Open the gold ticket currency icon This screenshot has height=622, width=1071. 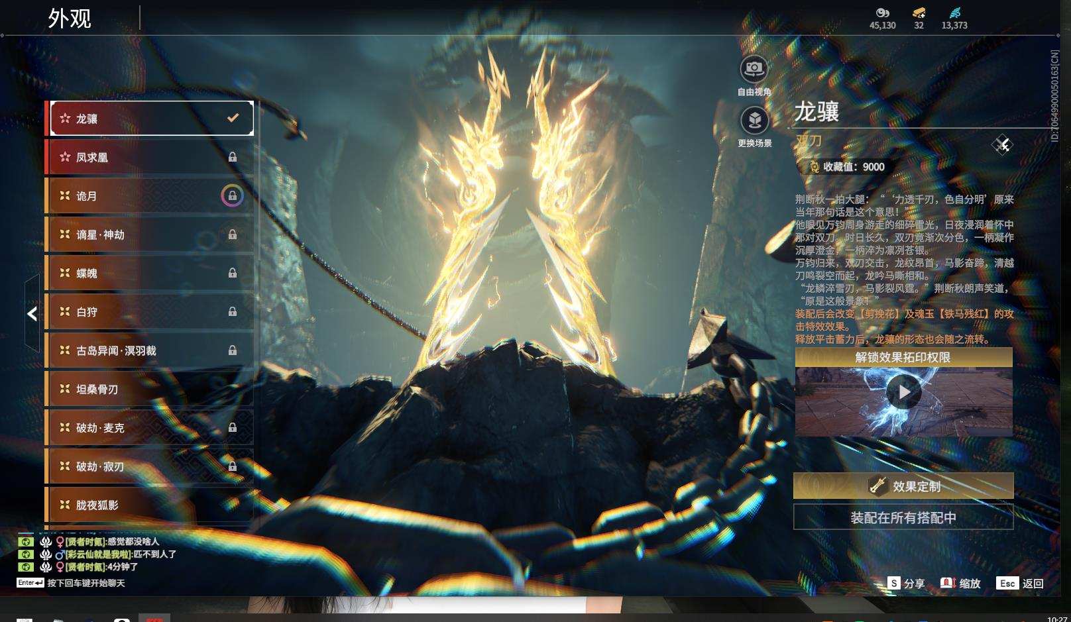(919, 13)
